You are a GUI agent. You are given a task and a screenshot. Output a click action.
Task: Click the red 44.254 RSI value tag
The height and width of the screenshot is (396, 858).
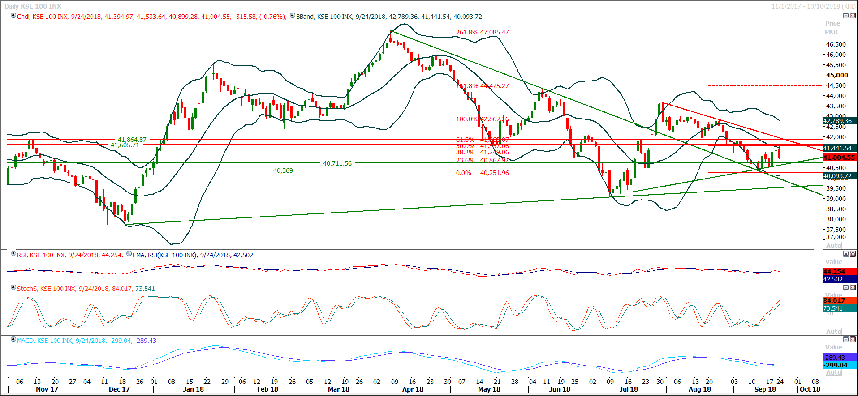[x=840, y=272]
